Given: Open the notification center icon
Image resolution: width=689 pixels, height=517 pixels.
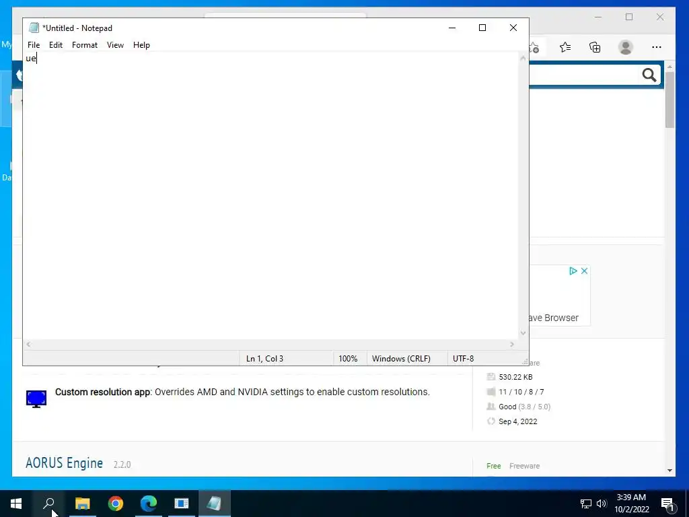Looking at the screenshot, I should pyautogui.click(x=667, y=504).
